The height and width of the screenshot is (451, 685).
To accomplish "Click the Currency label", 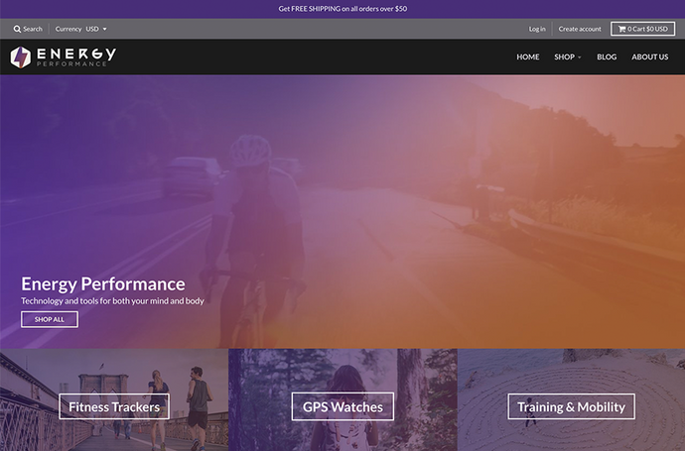I will [68, 29].
